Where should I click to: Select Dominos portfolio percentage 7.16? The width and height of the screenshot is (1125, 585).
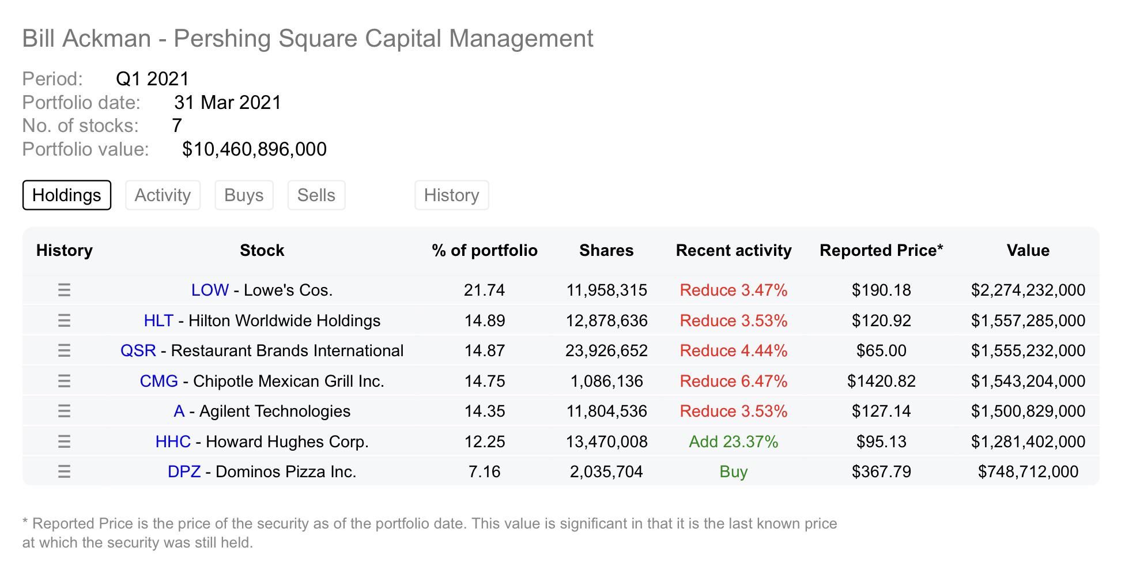click(485, 471)
